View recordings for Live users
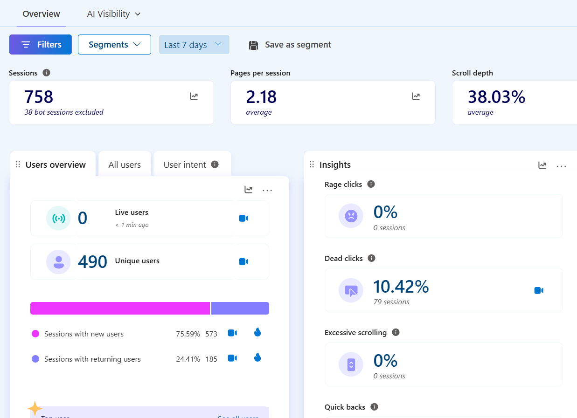Screen dimensions: 577x418 [x=243, y=218]
